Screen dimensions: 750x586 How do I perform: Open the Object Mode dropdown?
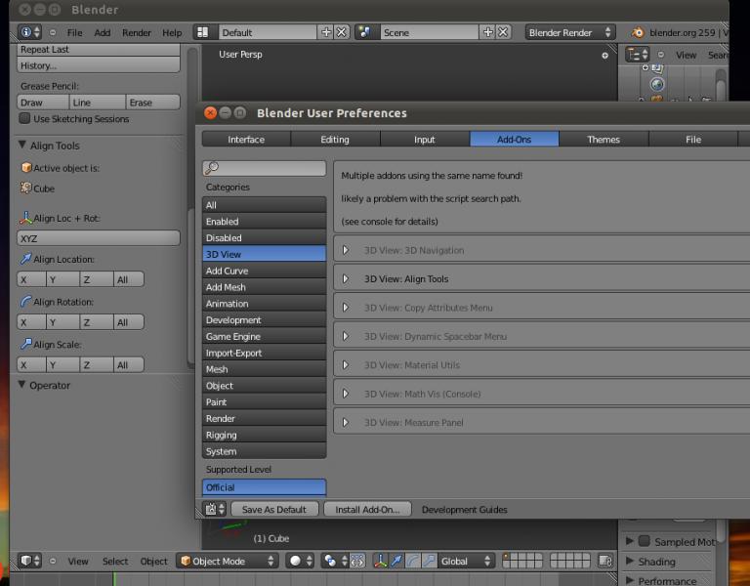228,561
